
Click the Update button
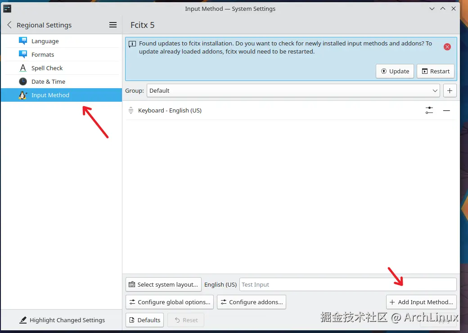(x=395, y=71)
